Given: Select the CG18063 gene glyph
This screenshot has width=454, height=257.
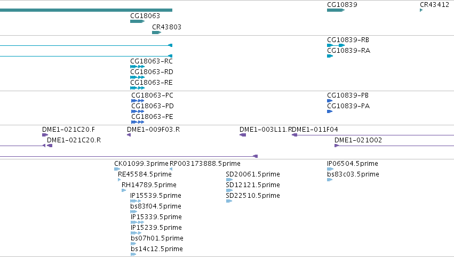Looking at the screenshot, I should pyautogui.click(x=137, y=21).
